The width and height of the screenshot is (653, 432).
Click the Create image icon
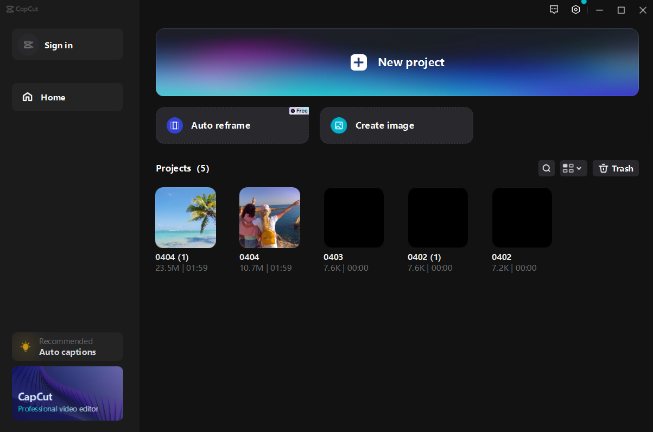tap(339, 125)
